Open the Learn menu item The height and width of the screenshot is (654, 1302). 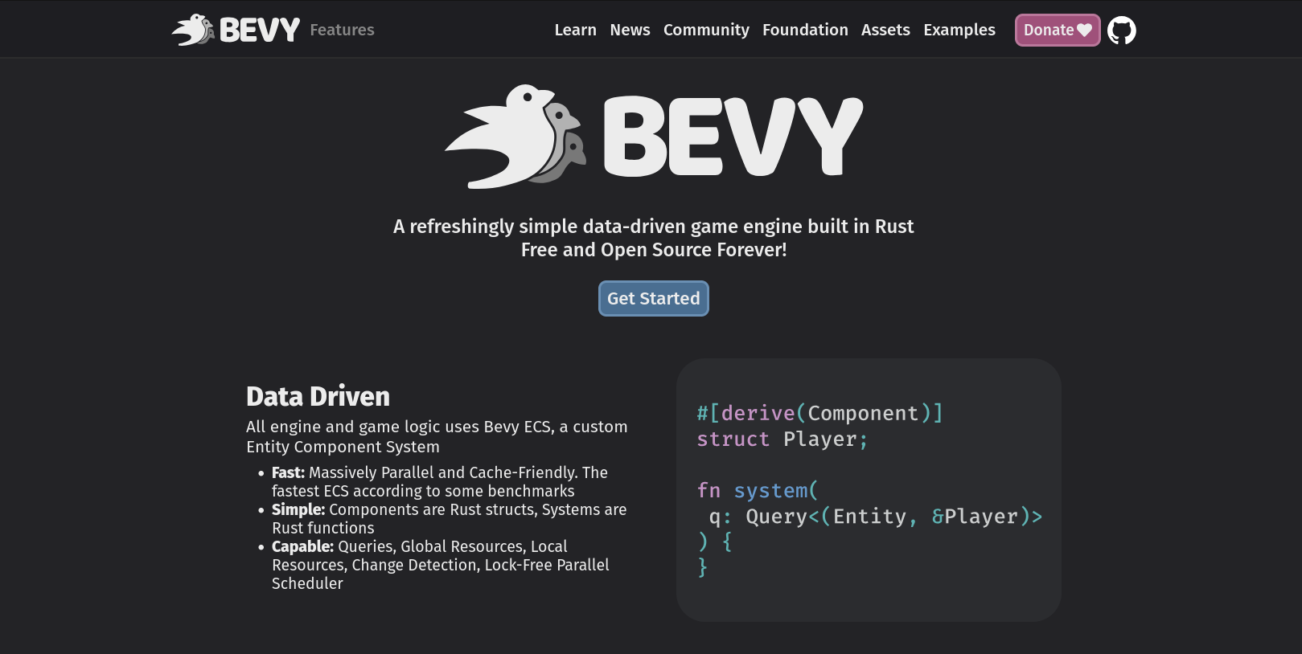click(x=575, y=31)
